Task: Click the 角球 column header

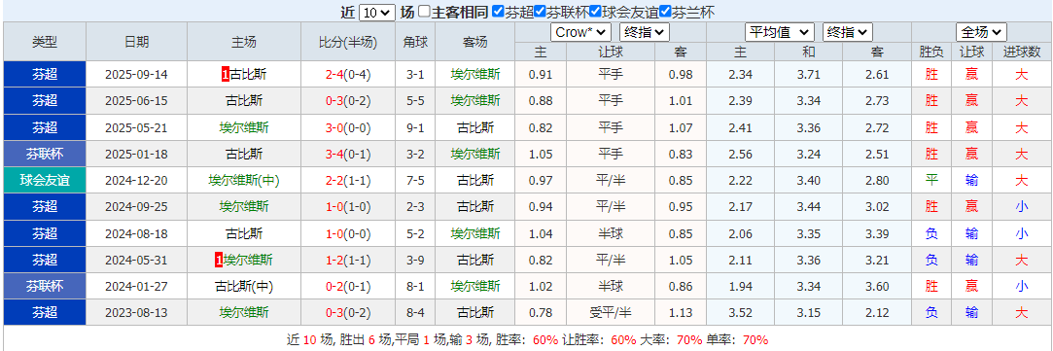Action: pos(415,42)
